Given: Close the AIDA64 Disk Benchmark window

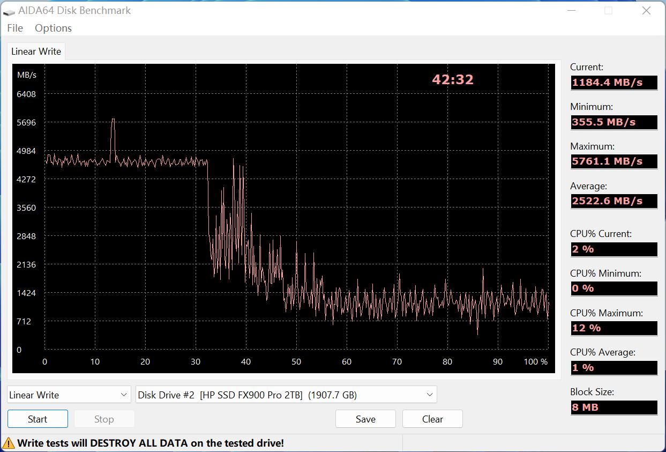Looking at the screenshot, I should 646,11.
